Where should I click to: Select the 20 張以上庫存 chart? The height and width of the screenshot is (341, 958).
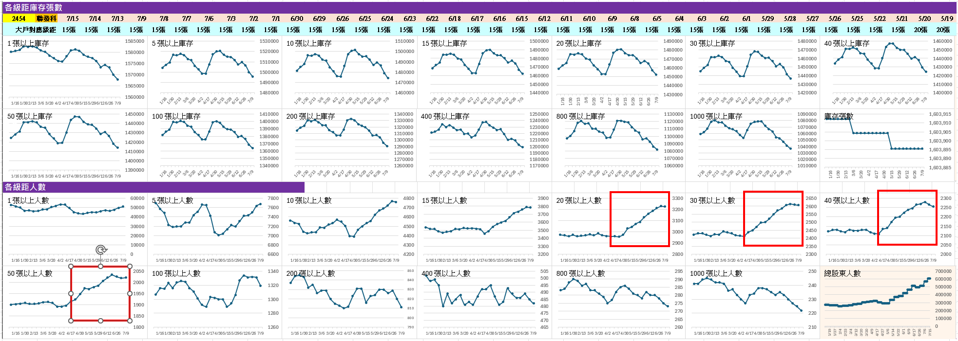[619, 72]
